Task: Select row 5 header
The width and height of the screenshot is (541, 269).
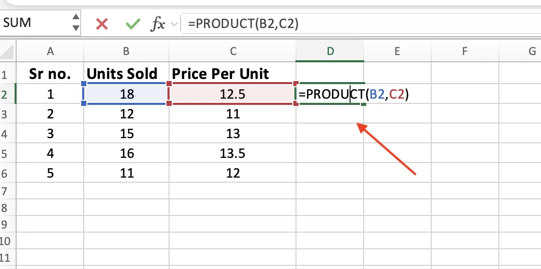Action: [7, 153]
